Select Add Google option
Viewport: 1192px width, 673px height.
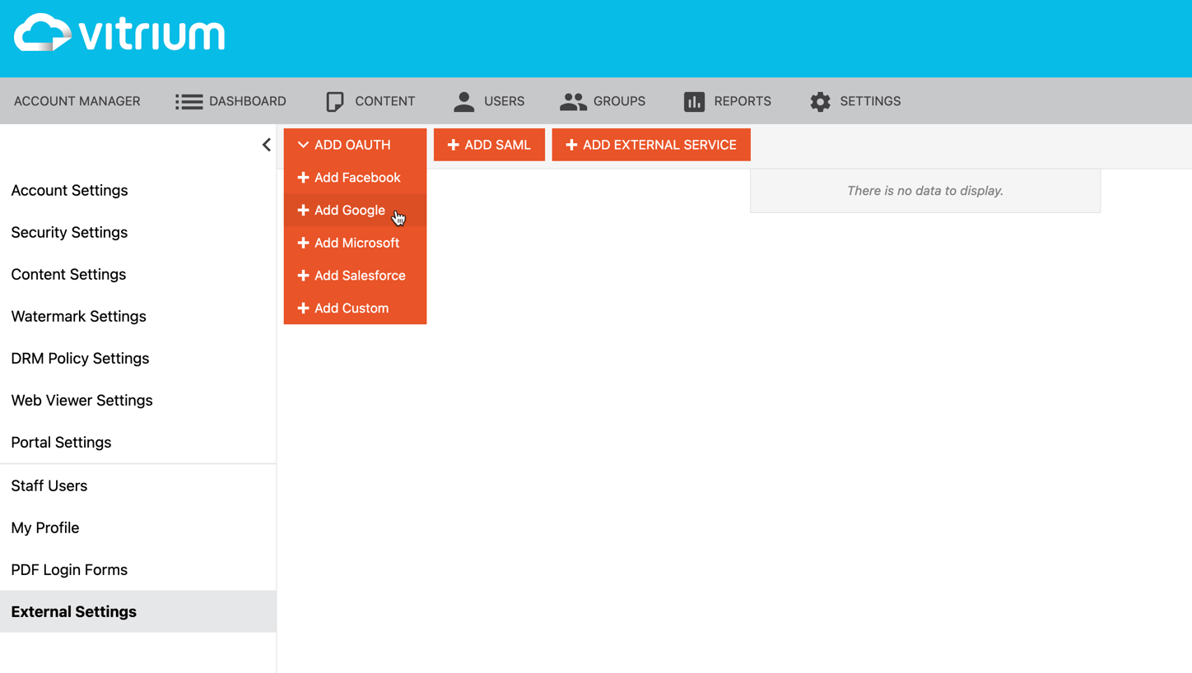point(349,211)
